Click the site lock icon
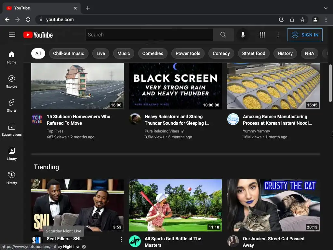This screenshot has width=333, height=250. [x=41, y=20]
